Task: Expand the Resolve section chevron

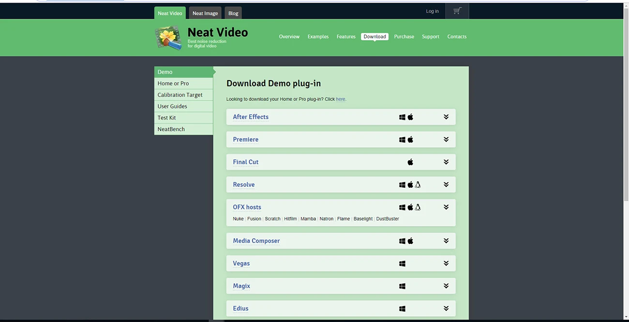Action: coord(446,184)
